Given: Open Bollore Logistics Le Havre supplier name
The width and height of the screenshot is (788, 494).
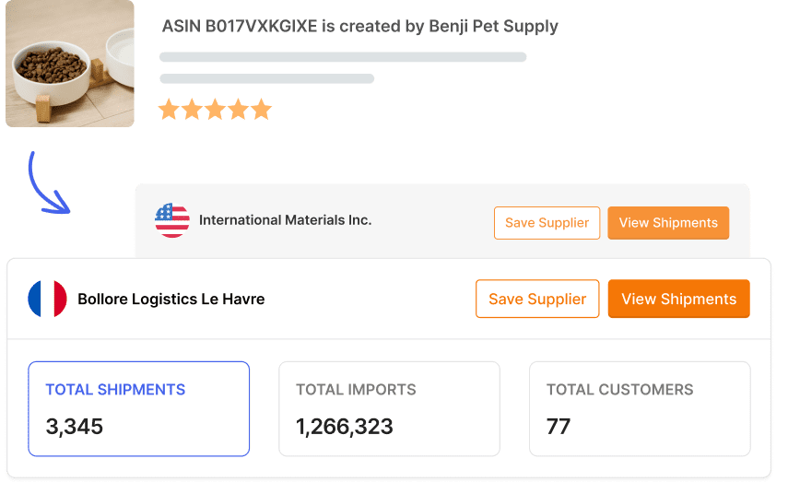Looking at the screenshot, I should [171, 299].
